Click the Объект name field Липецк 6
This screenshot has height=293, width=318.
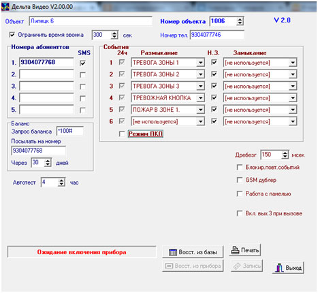(x=91, y=21)
